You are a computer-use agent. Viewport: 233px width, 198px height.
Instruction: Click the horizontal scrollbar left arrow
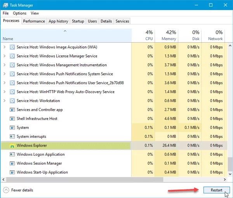pyautogui.click(x=3, y=179)
